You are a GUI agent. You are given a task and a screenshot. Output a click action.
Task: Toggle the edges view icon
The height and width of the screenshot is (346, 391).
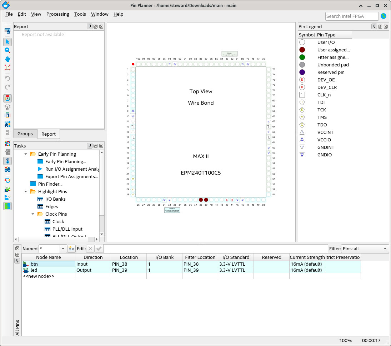click(7, 115)
